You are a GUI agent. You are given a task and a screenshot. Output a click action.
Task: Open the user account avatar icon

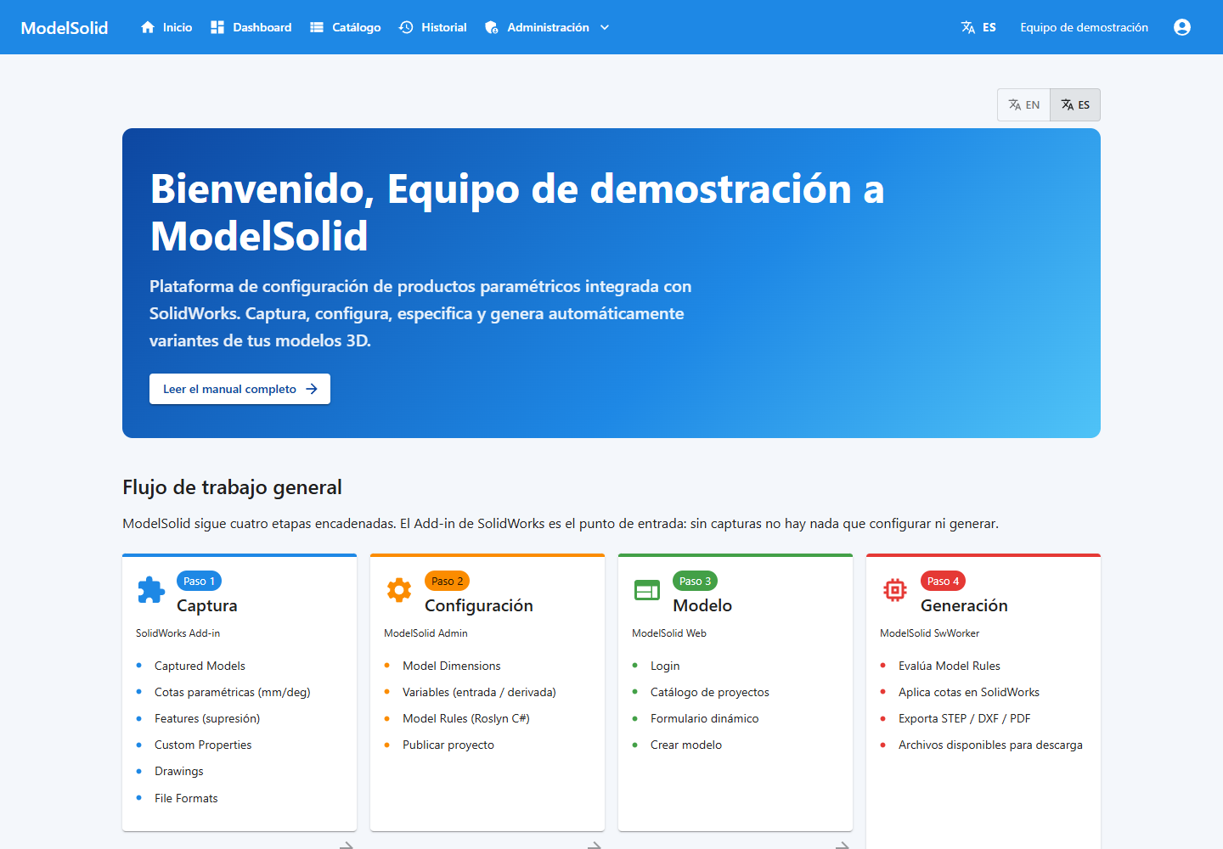point(1182,27)
